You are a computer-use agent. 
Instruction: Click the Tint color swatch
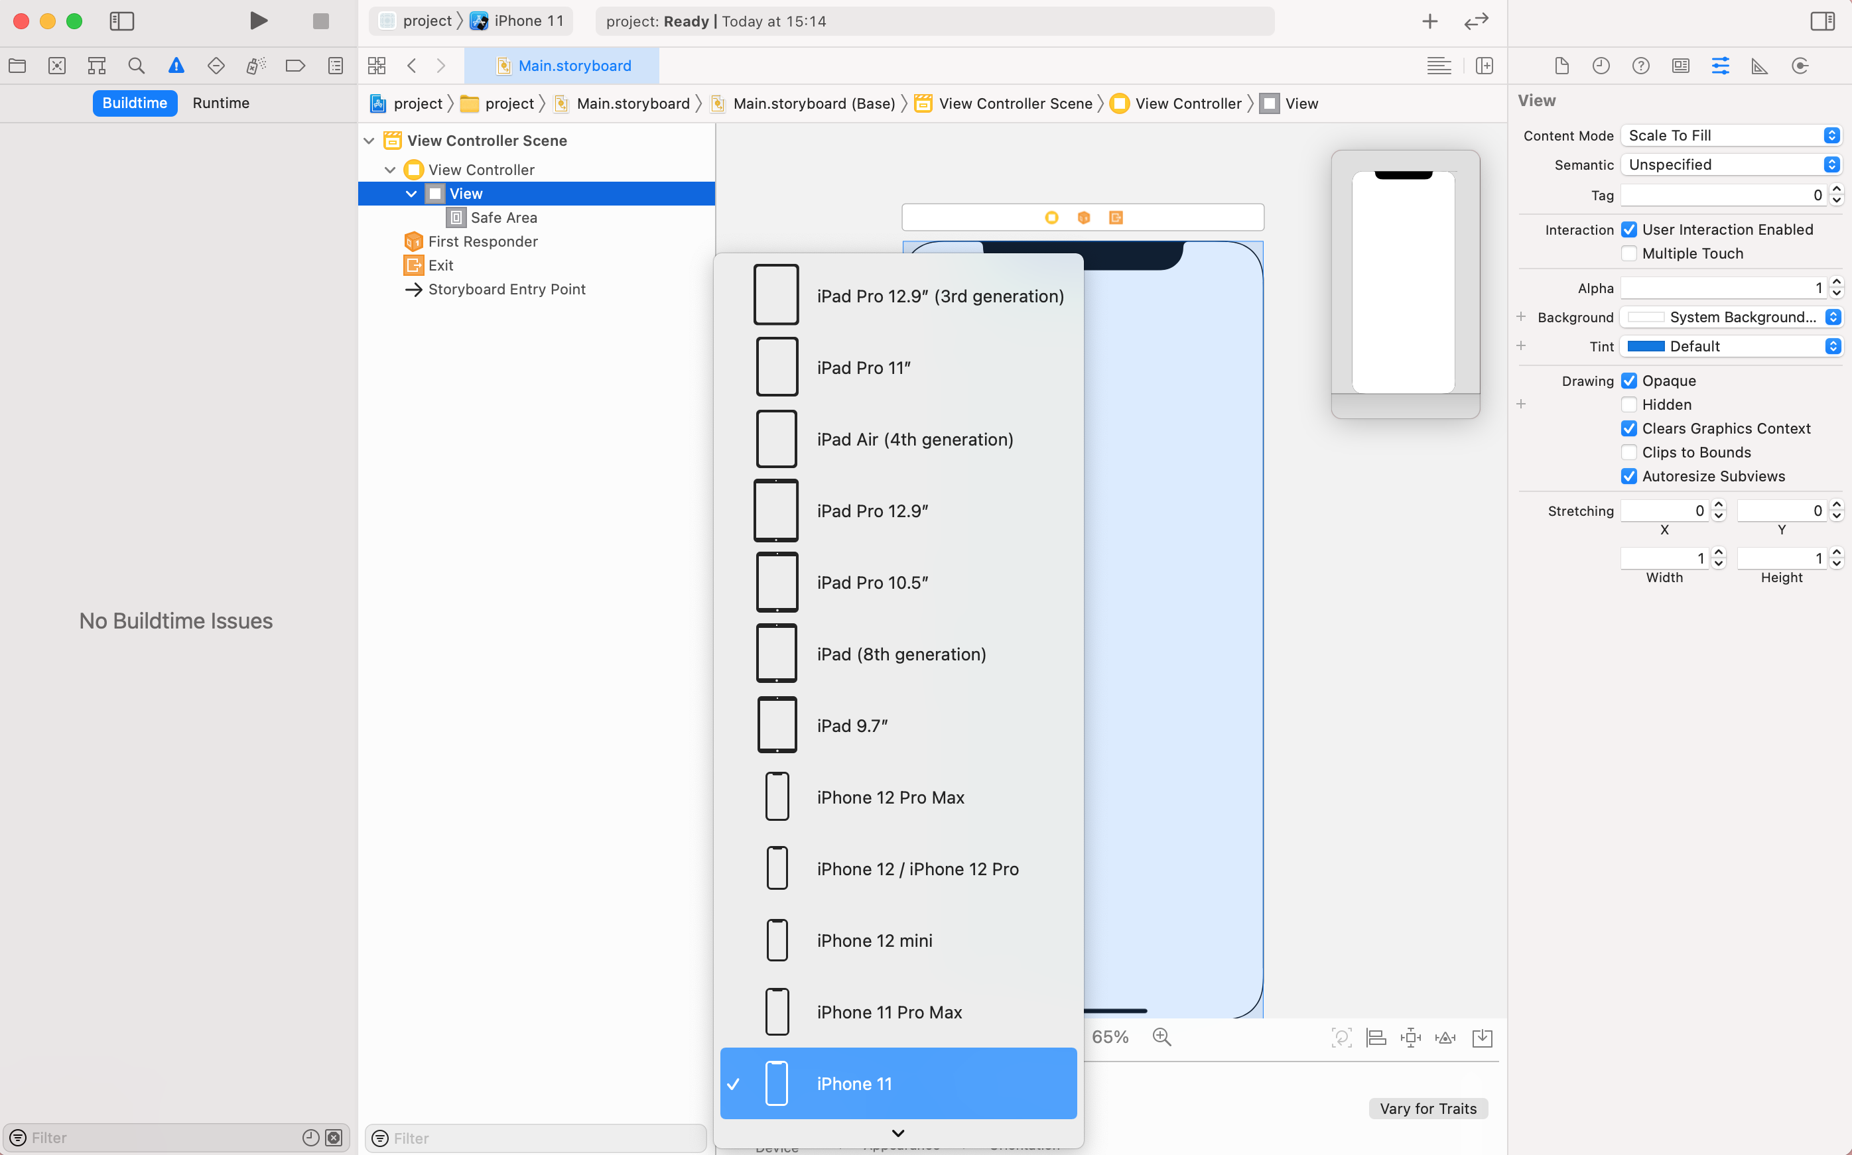click(x=1646, y=346)
